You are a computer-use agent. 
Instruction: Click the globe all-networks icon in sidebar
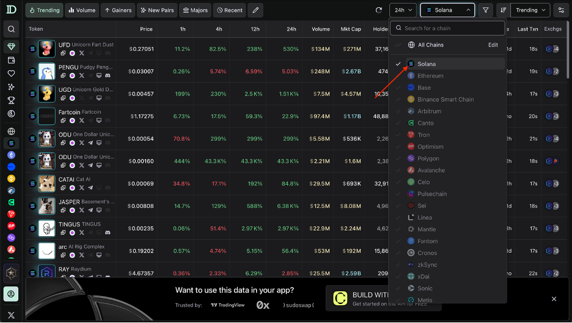pos(12,131)
